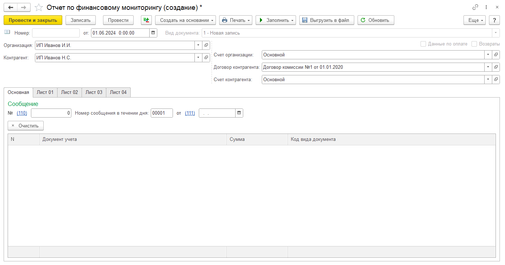Expand the Счет контрагента dropdown
Viewport: 505px width, 265px height.
[488, 79]
